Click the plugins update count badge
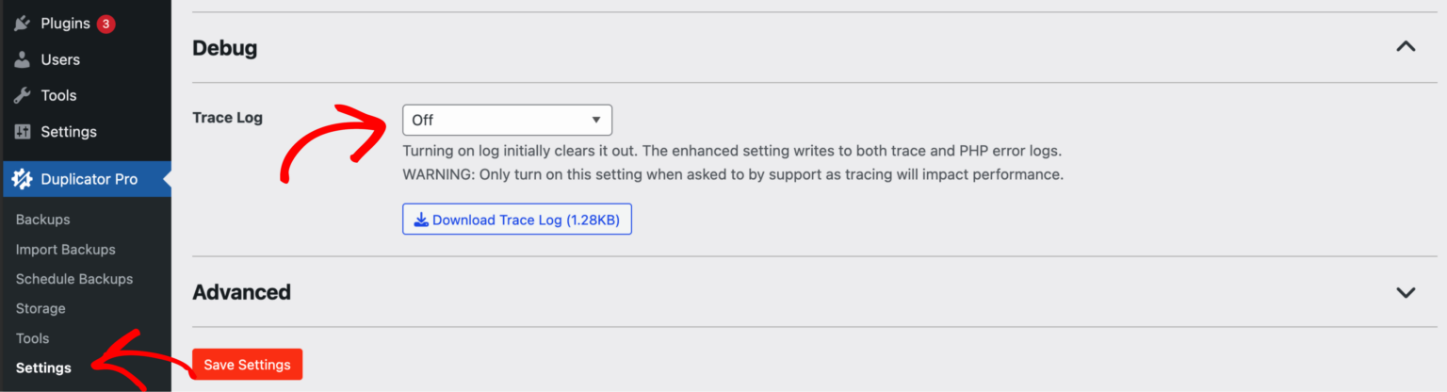The width and height of the screenshot is (1447, 392). click(x=106, y=24)
